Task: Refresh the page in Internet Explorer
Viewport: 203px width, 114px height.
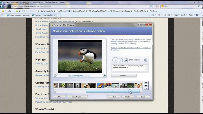Action: (x=155, y=6)
